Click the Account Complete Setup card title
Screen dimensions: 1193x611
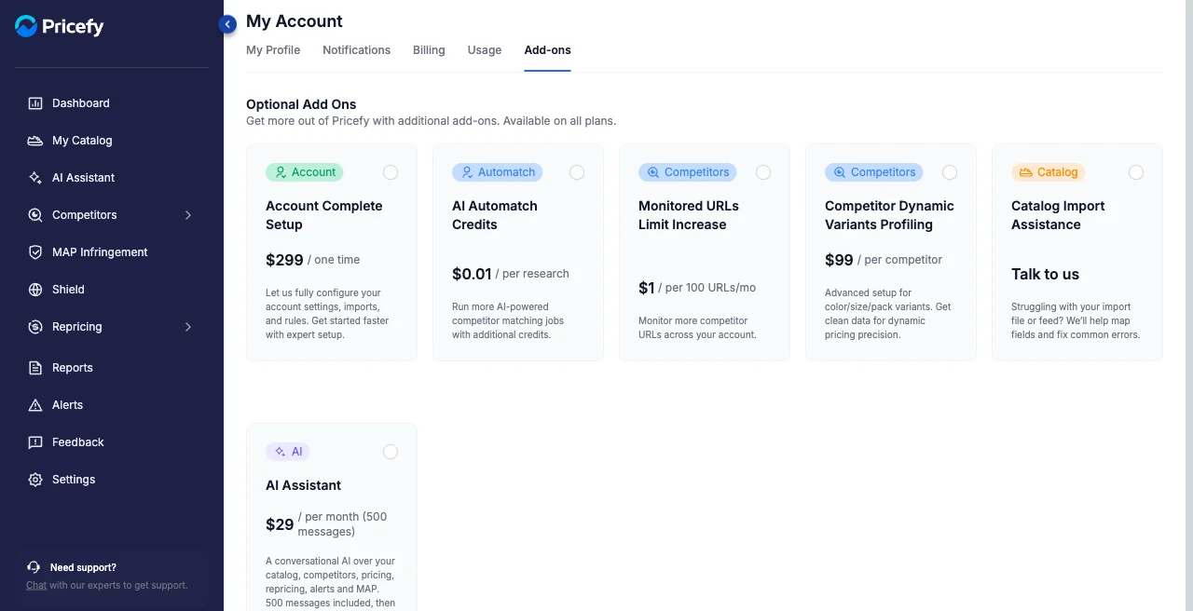(324, 215)
